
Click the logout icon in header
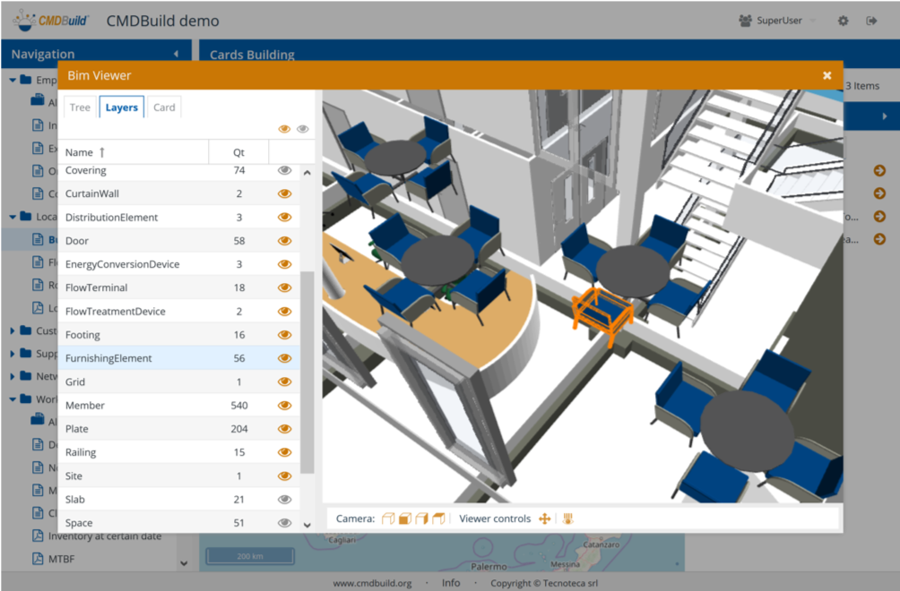pos(871,21)
